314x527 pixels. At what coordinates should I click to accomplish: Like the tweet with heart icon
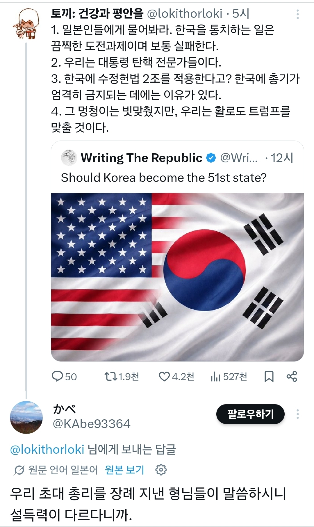164,376
